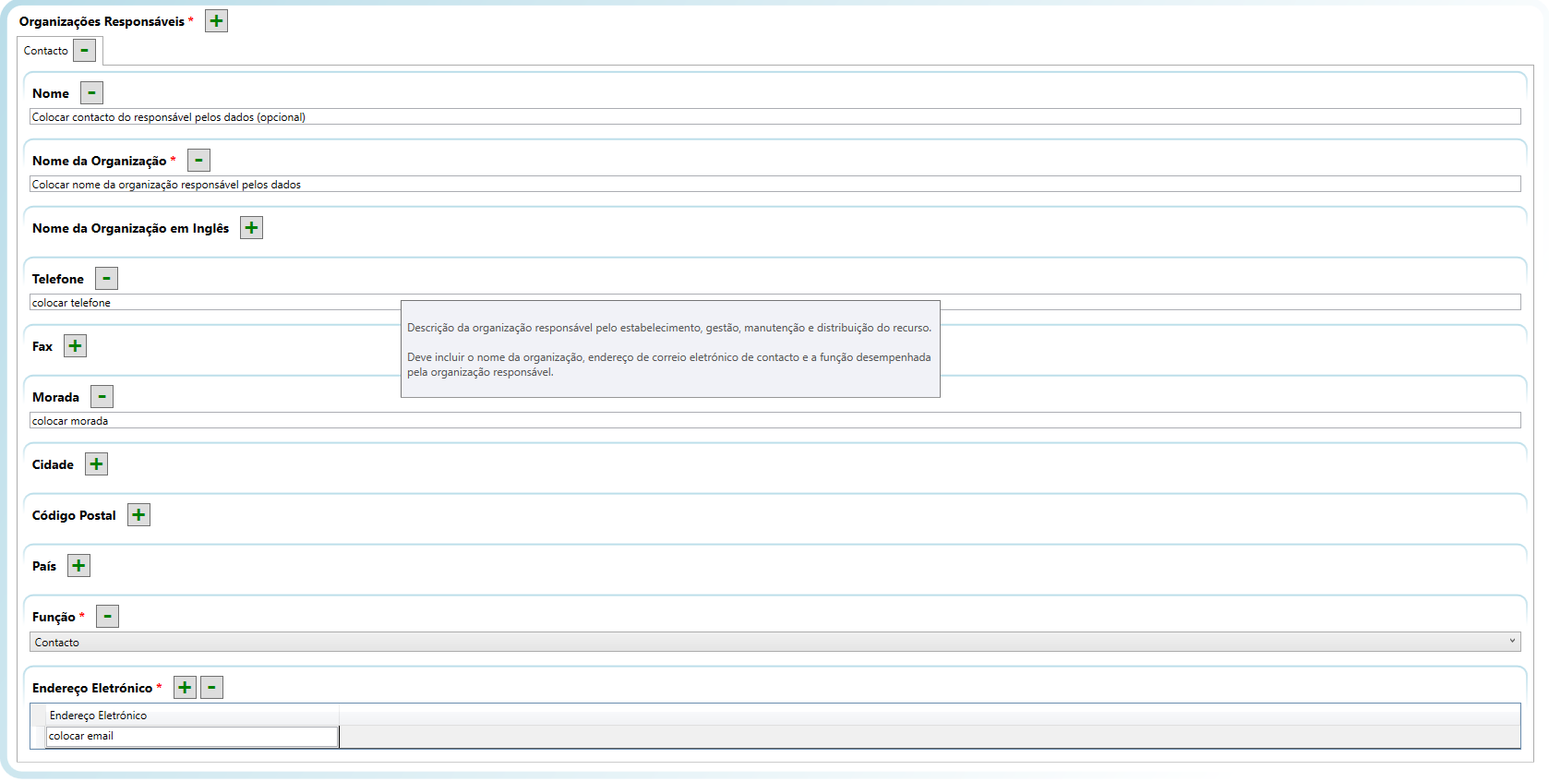This screenshot has height=782, width=1549.
Task: Add a País field
Action: [x=78, y=566]
